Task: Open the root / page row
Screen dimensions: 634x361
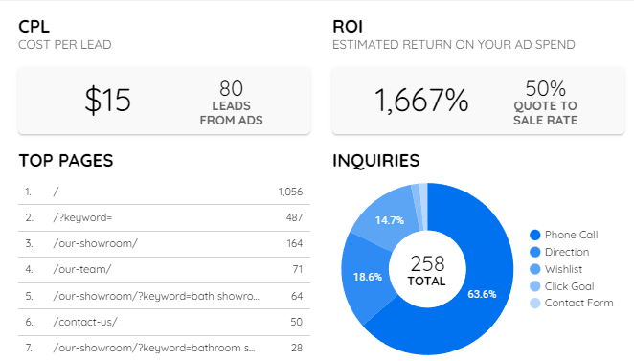Action: (164, 192)
